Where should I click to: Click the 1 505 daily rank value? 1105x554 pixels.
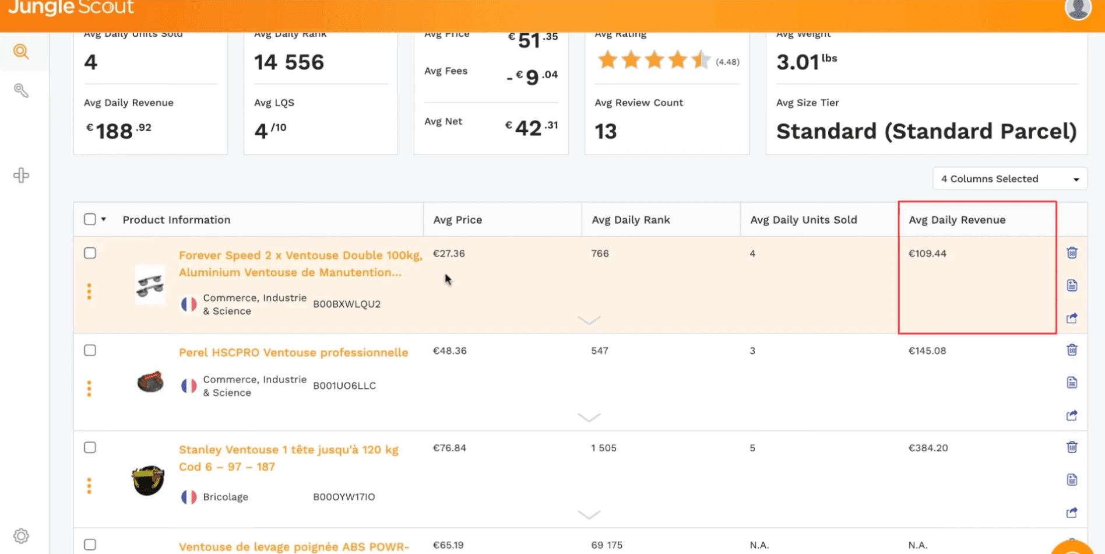tap(603, 448)
